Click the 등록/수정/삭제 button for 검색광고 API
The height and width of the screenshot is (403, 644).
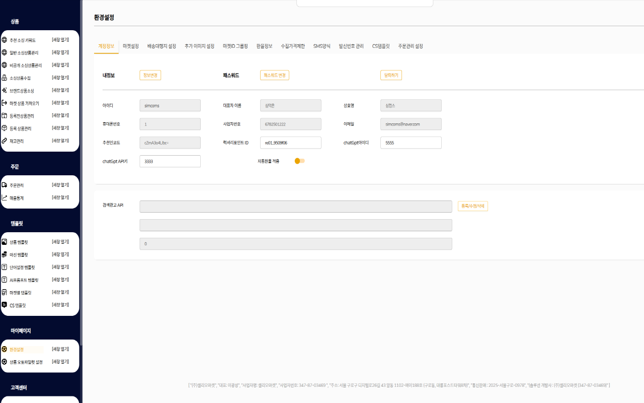click(473, 206)
